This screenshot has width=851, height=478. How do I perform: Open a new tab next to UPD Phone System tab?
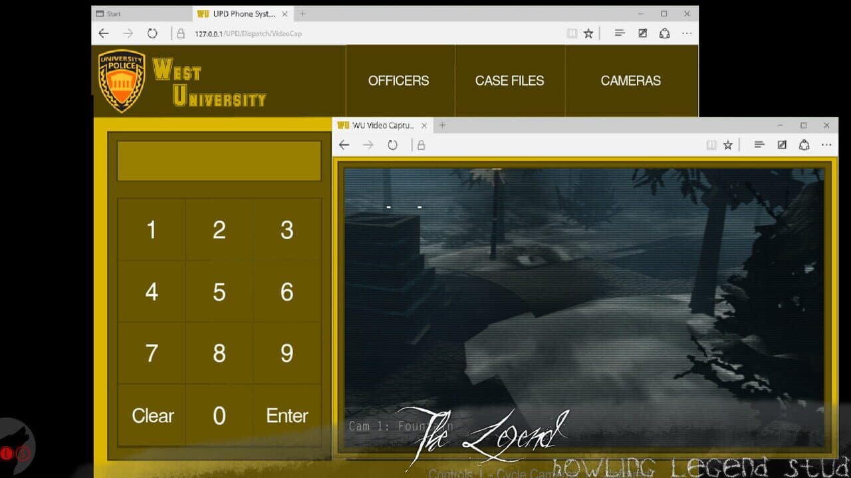pyautogui.click(x=303, y=13)
